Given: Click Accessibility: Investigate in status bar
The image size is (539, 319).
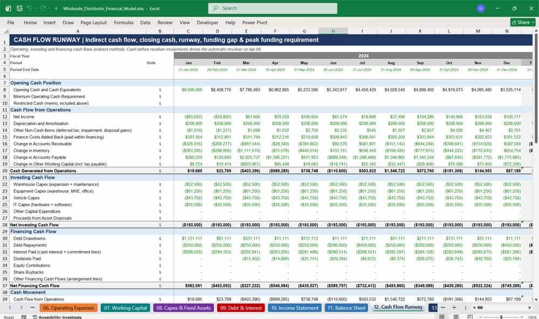Looking at the screenshot, I should (x=57, y=317).
